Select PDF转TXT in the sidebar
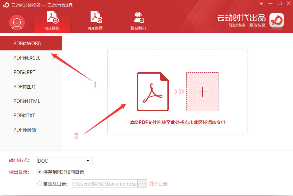This screenshot has height=196, width=293. point(24,115)
